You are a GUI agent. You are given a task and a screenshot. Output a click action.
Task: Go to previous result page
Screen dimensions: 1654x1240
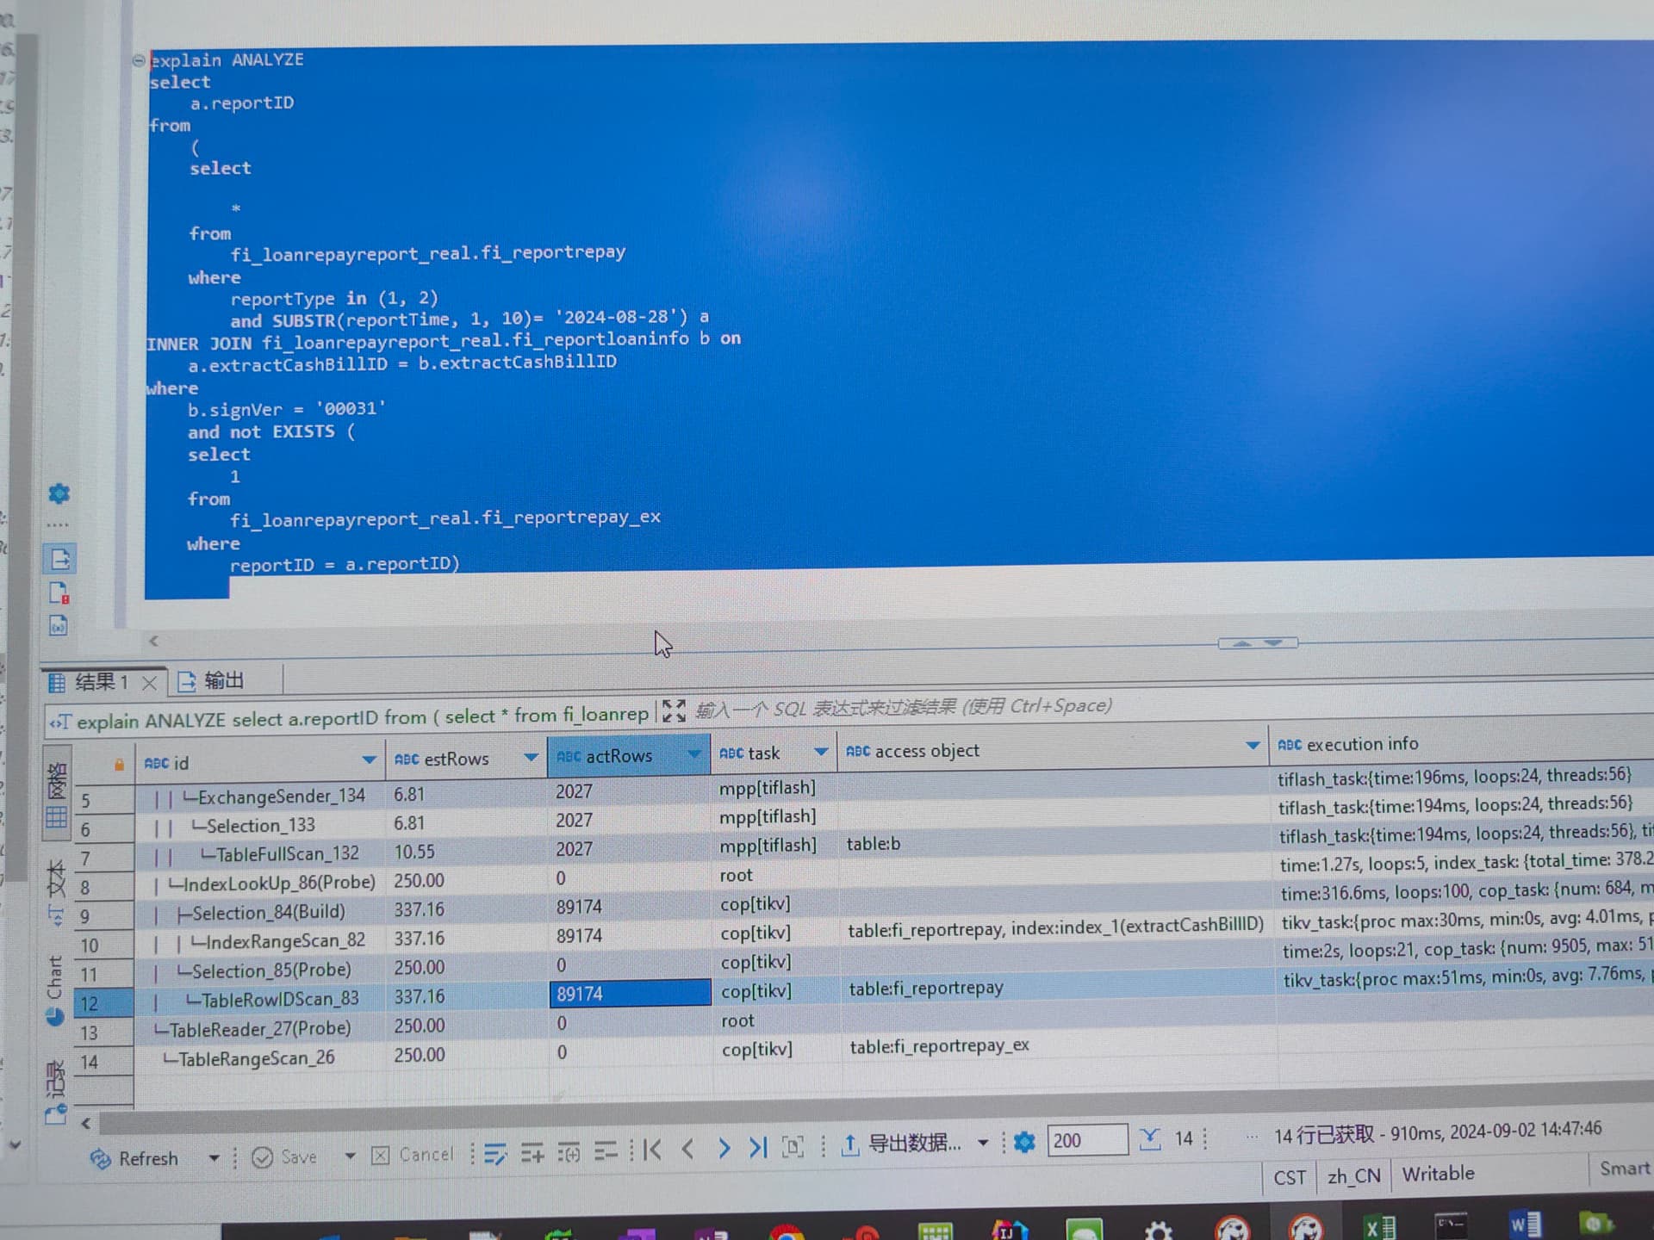click(687, 1149)
